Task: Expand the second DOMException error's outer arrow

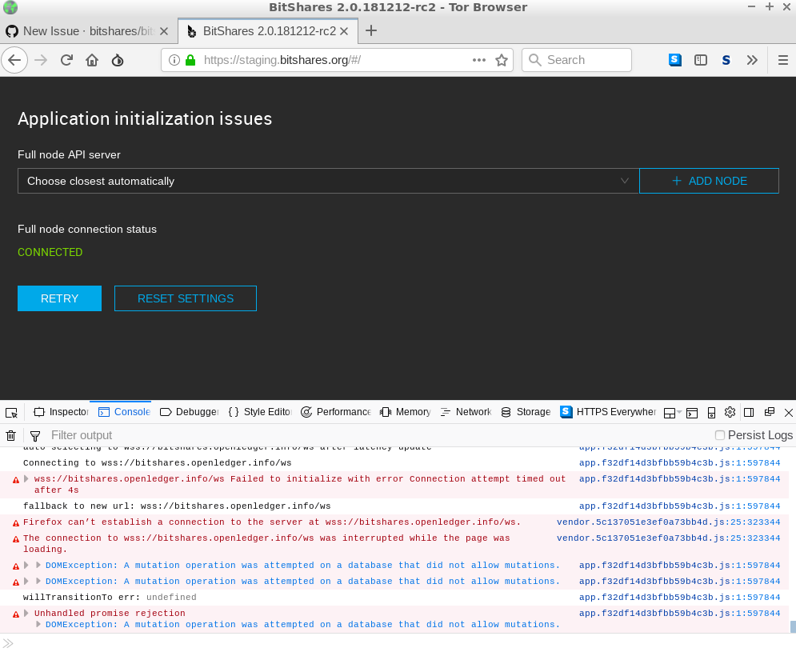Action: click(x=26, y=582)
